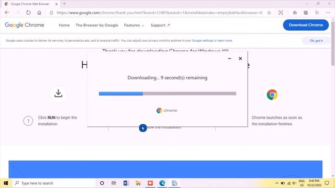335x188 pixels.
Task: Switch to Microsoft Edge on taskbar
Action: pos(162,183)
